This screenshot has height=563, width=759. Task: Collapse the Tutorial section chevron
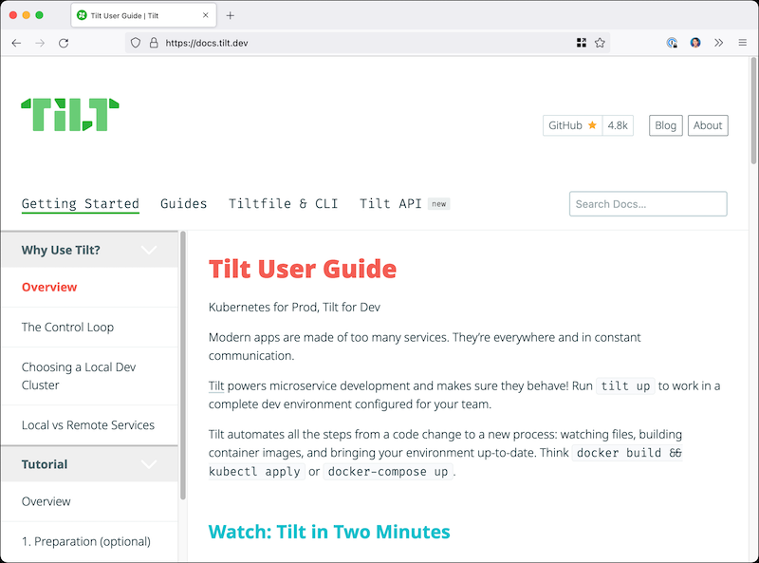coord(149,464)
